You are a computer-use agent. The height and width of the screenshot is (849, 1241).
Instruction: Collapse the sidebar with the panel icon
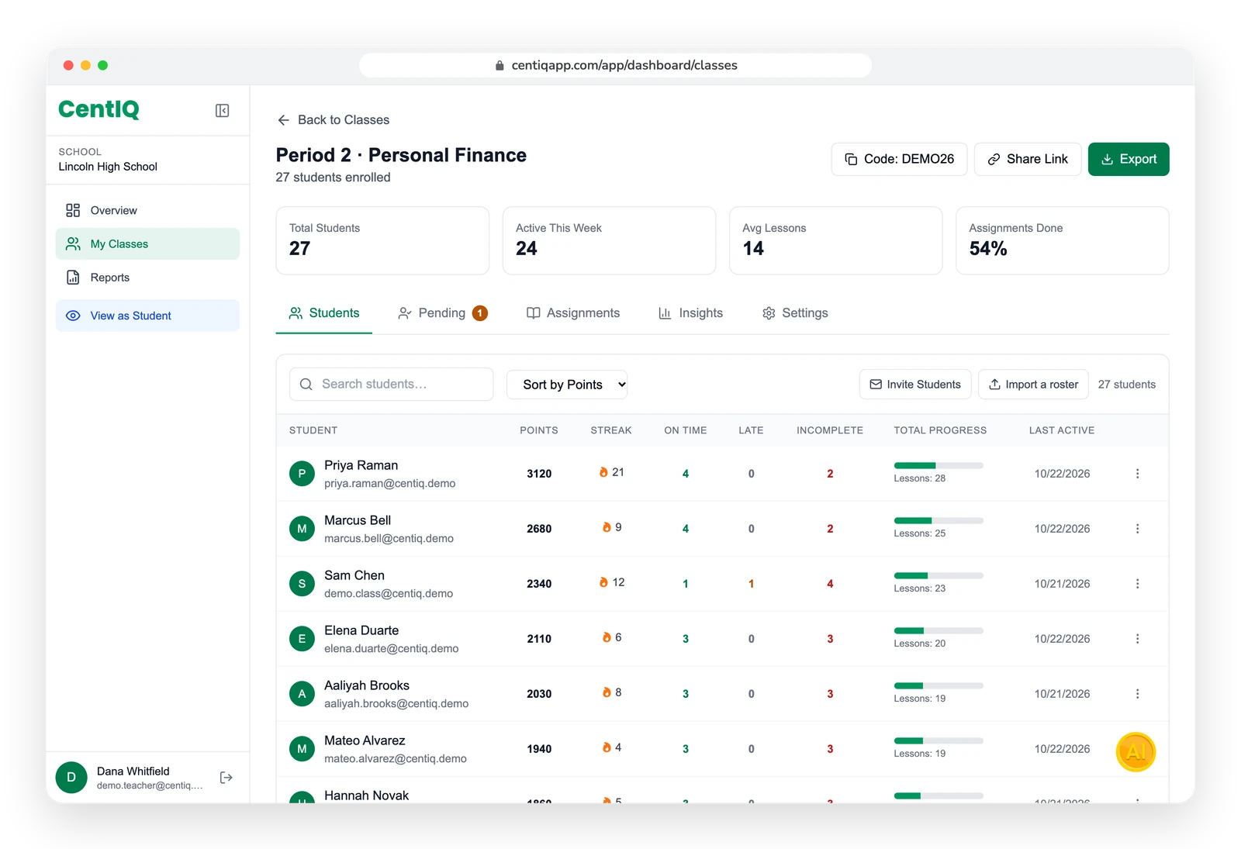222,111
